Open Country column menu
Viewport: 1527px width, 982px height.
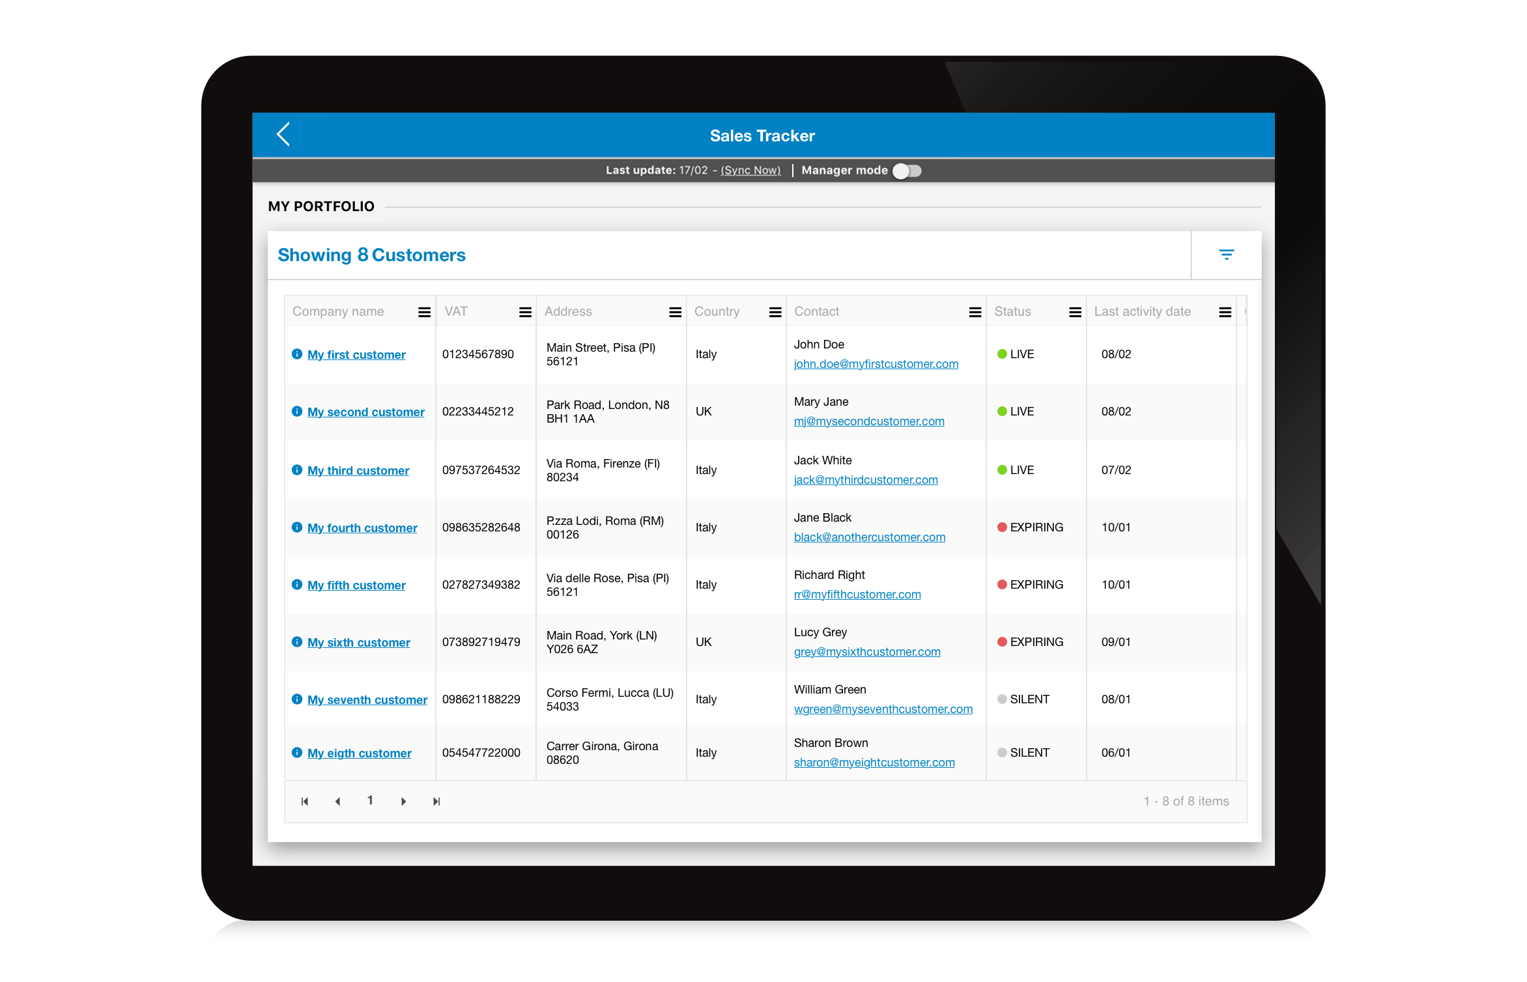click(775, 312)
